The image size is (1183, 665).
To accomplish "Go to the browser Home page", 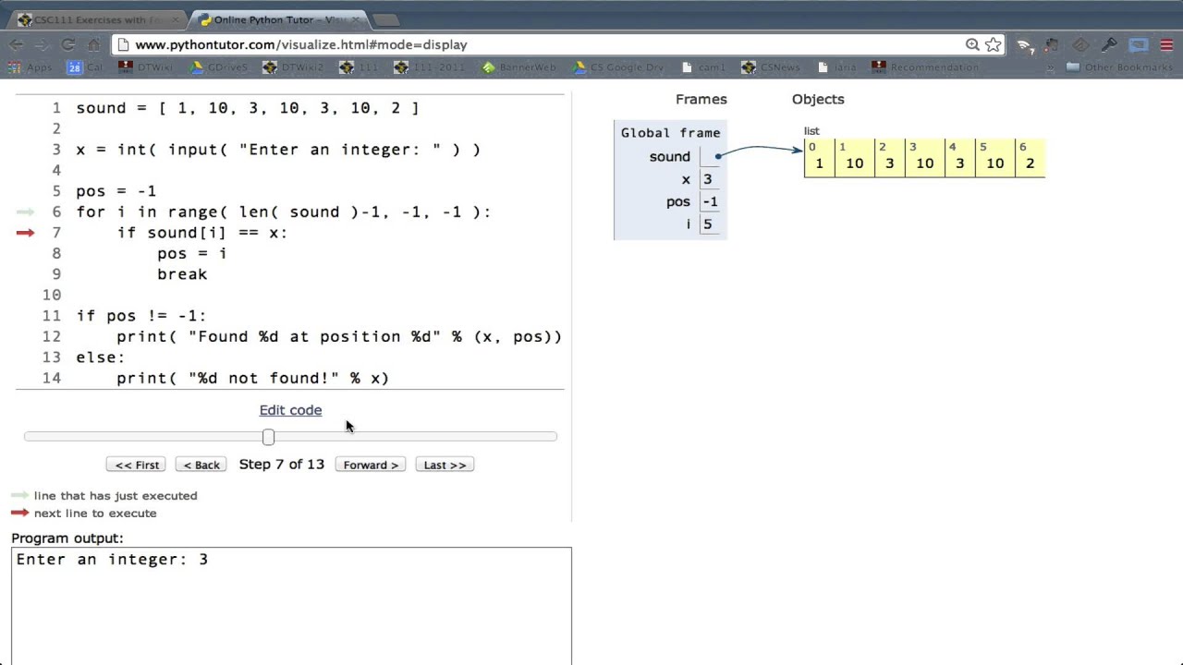I will (x=93, y=44).
